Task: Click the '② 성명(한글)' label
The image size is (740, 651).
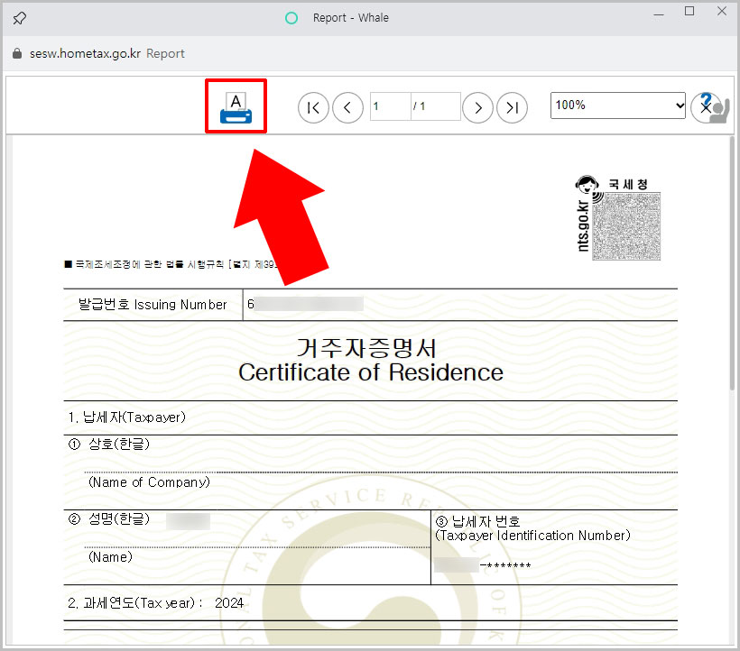Action: click(109, 519)
